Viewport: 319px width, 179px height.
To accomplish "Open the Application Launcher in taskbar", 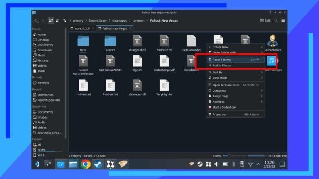I will click(x=37, y=164).
